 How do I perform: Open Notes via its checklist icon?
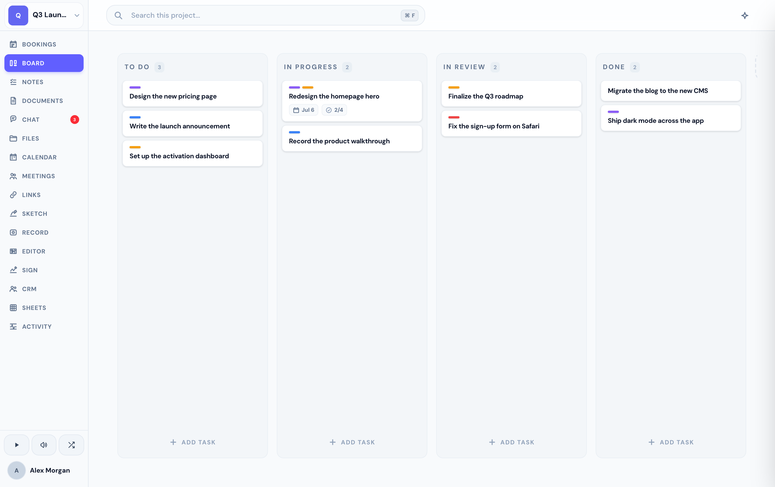tap(13, 82)
